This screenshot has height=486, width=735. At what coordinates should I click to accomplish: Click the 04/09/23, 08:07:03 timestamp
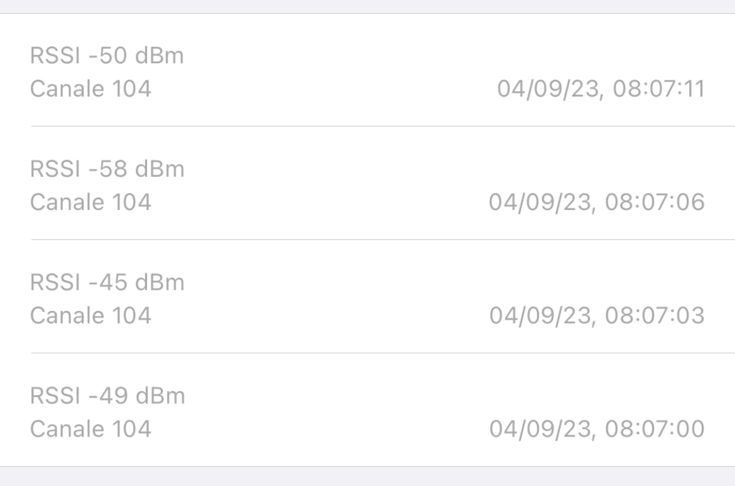pyautogui.click(x=597, y=315)
